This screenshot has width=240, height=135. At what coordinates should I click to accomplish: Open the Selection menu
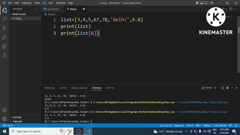(x=27, y=3)
